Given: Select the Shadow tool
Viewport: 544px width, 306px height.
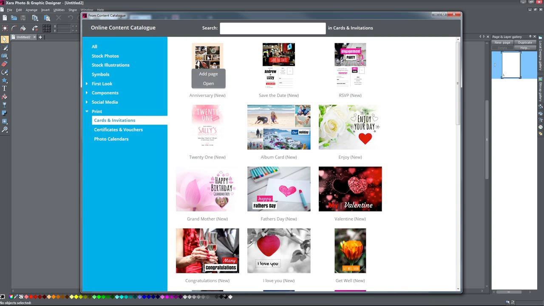Looking at the screenshot, I should coord(4,113).
